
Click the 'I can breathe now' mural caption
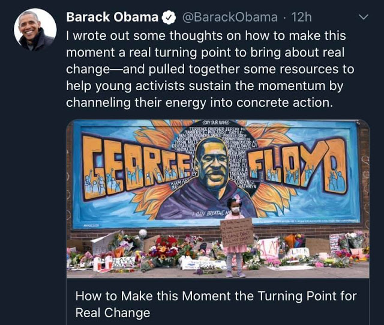click(212, 213)
